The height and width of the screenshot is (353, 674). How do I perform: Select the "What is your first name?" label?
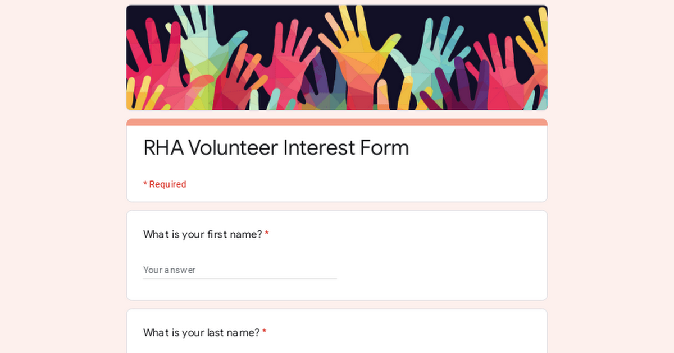click(x=202, y=234)
